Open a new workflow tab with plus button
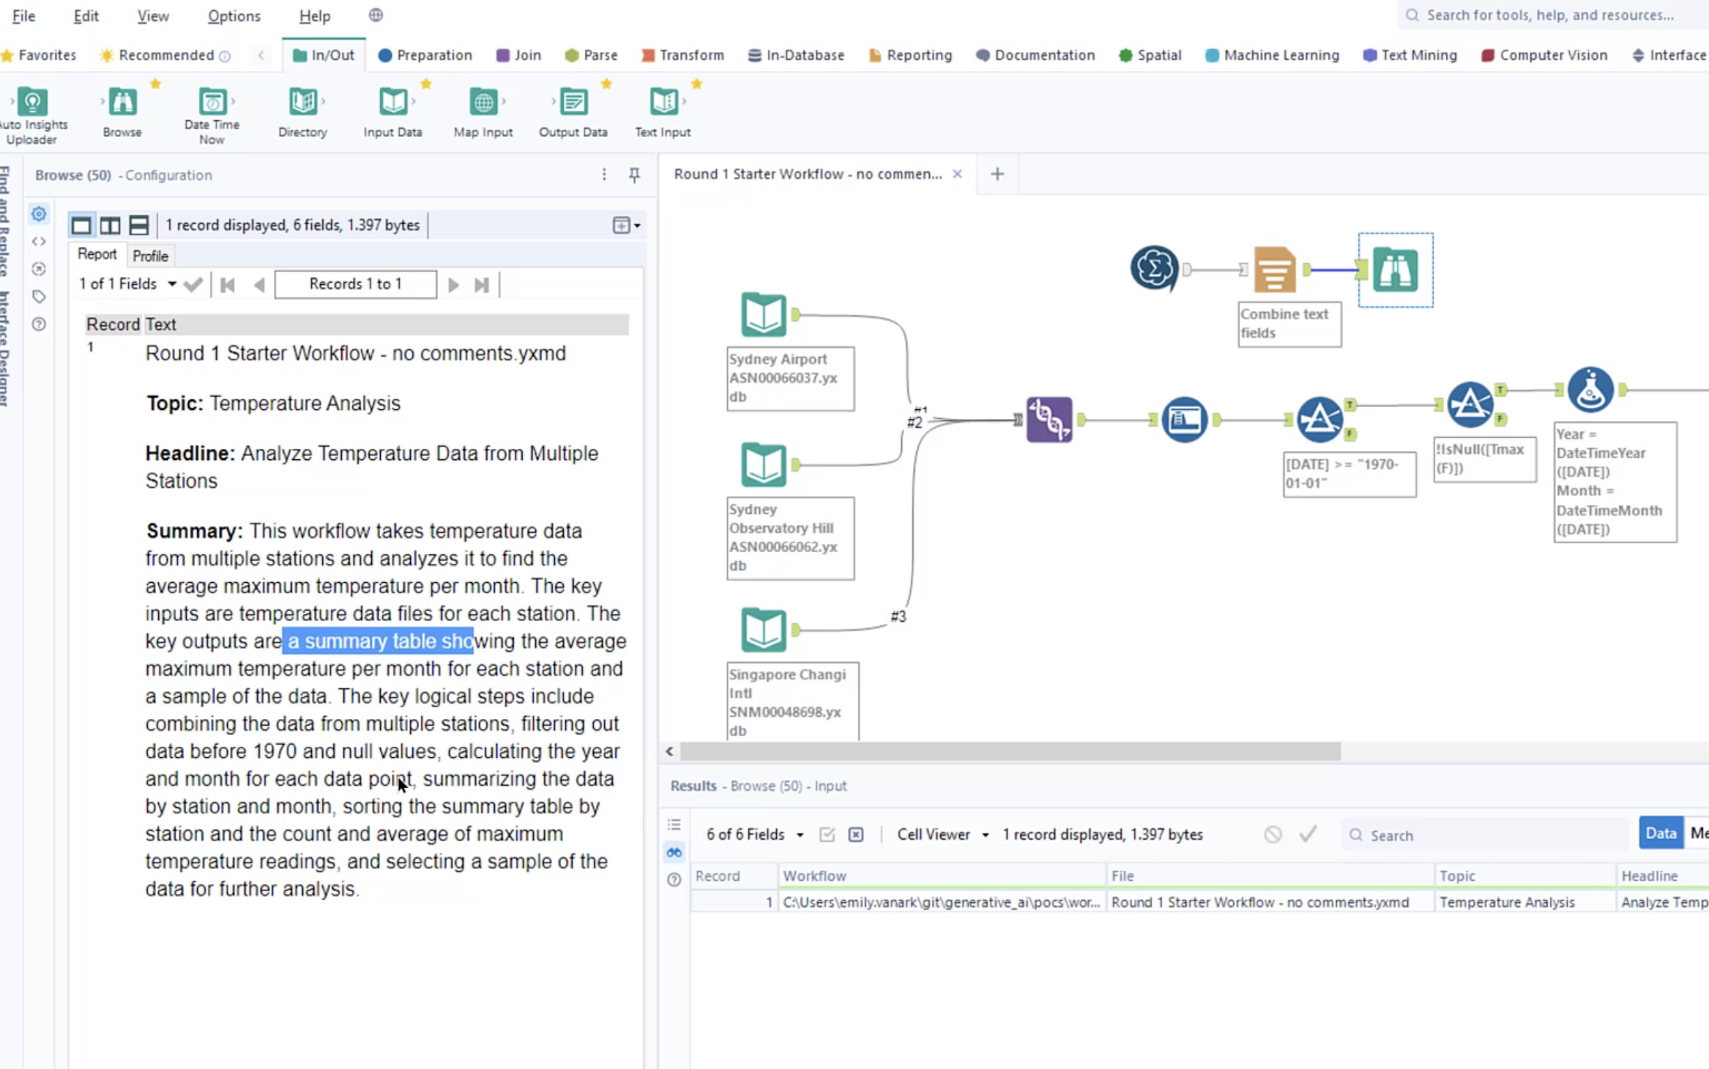The height and width of the screenshot is (1069, 1709). 997,174
